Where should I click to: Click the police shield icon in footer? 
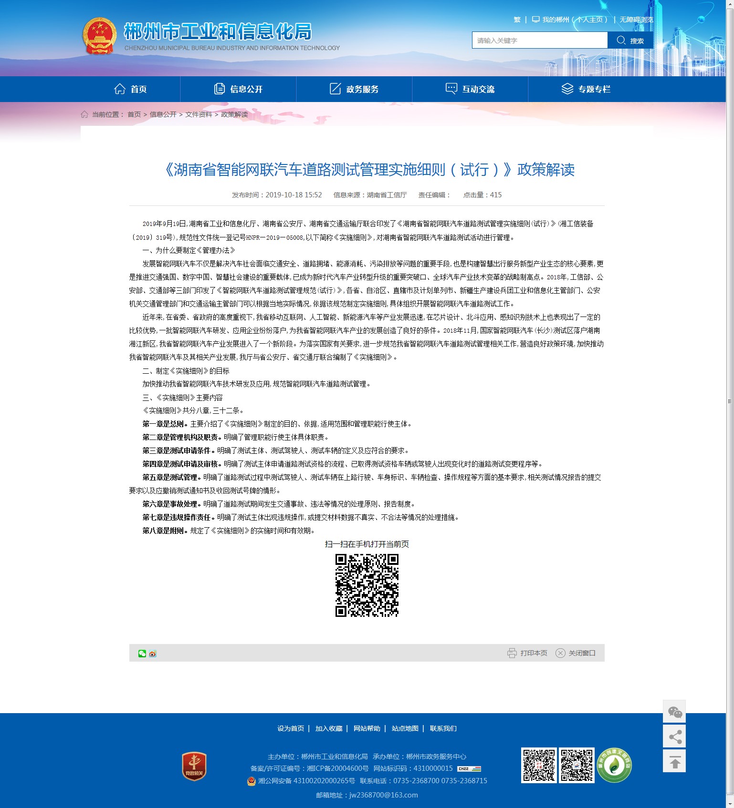[x=252, y=781]
